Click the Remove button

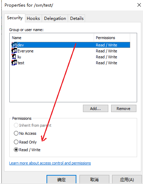(x=124, y=109)
